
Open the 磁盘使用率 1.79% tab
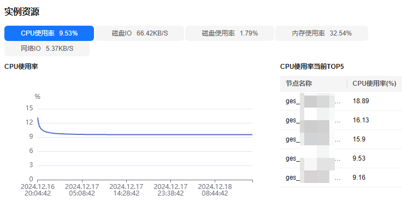tap(230, 33)
